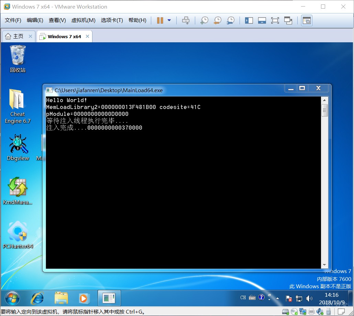
Task: Show hidden tray icons arrow
Action: pyautogui.click(x=277, y=298)
